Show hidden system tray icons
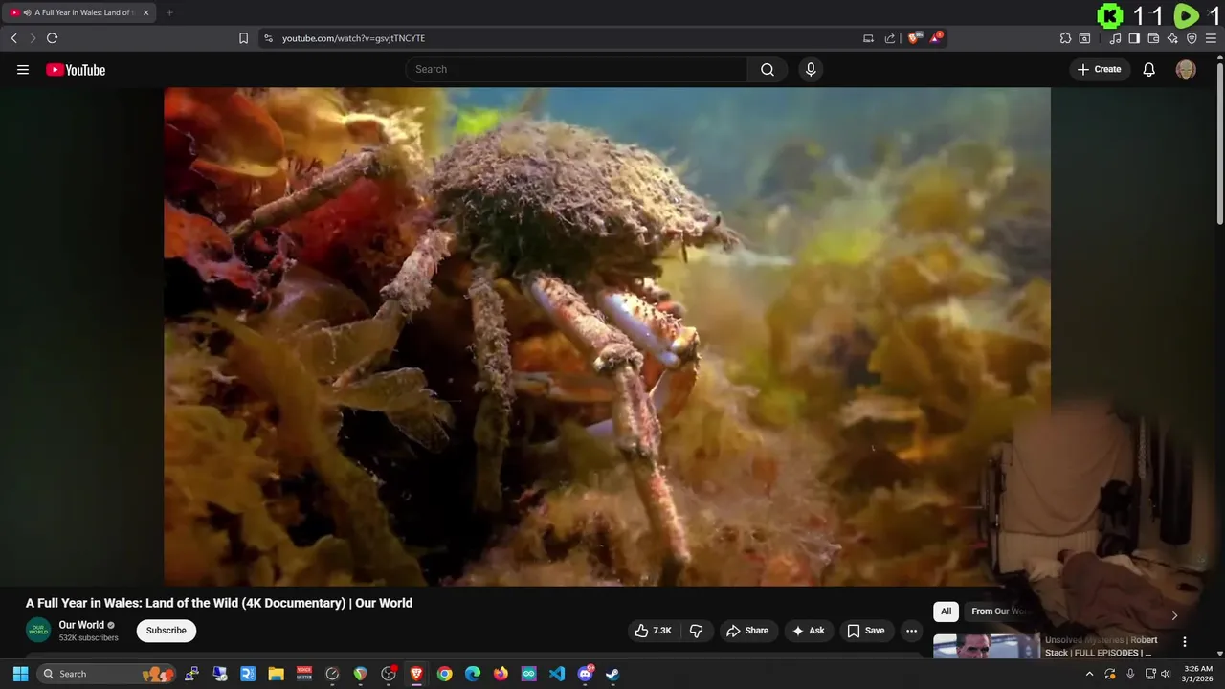1225x689 pixels. pos(1089,674)
